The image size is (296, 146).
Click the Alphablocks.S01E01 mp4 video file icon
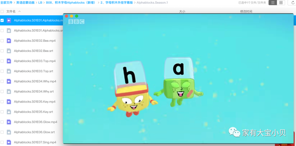pyautogui.click(x=9, y=20)
